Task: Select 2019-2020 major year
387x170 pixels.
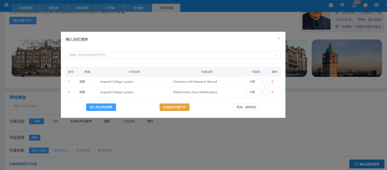Action: pos(83,151)
